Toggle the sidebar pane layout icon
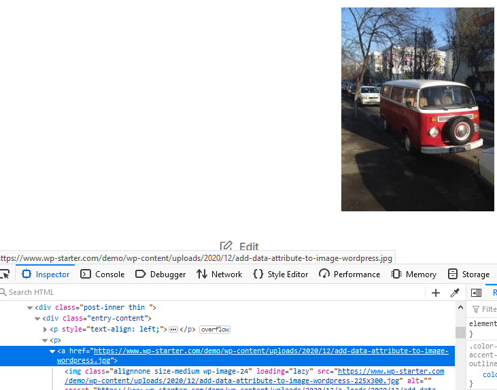Screen dimensions: 497x390 click(x=476, y=293)
